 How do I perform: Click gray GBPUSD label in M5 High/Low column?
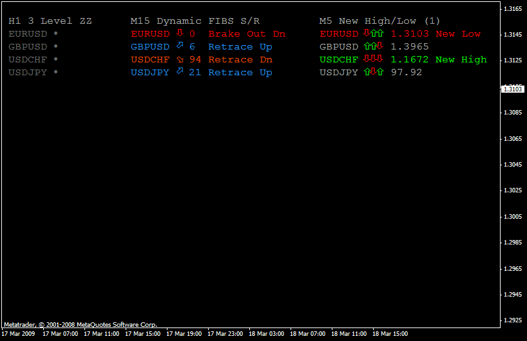(x=339, y=47)
